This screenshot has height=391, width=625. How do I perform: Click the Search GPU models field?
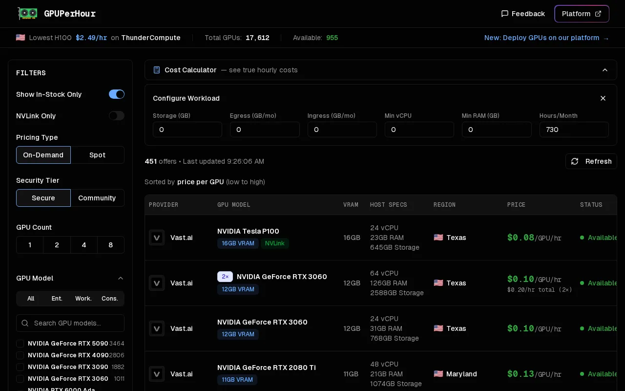[70, 323]
